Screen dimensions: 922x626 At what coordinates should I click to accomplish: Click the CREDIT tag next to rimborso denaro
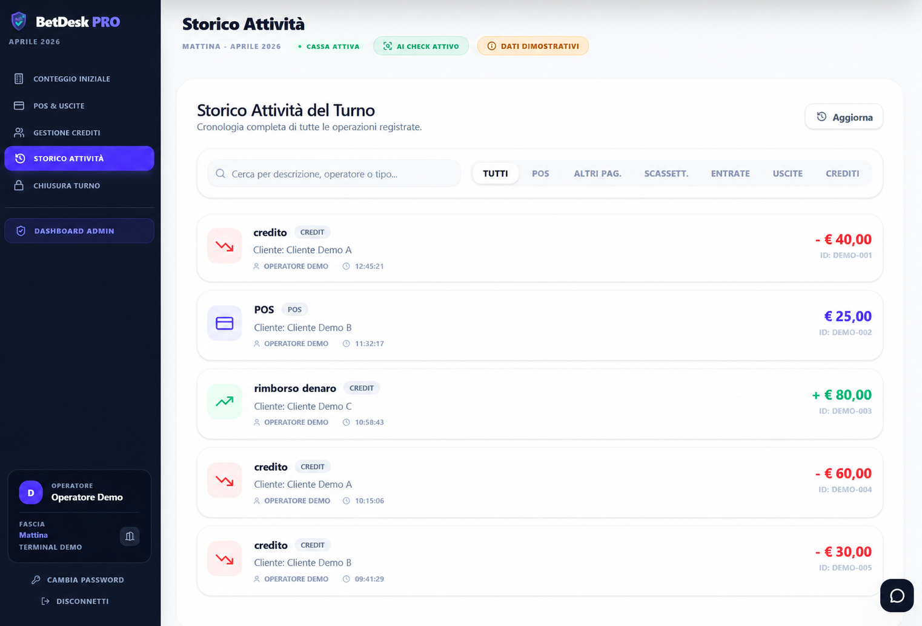tap(362, 388)
